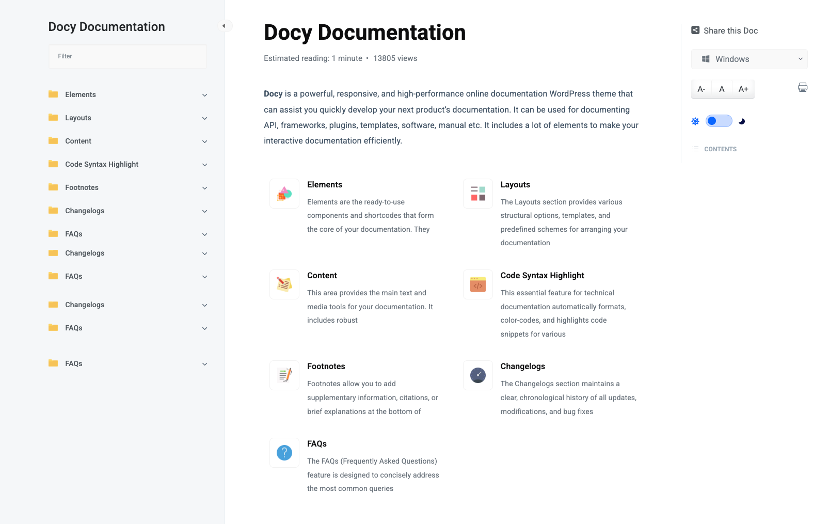
Task: Increase font size with A+ button
Action: coord(743,89)
